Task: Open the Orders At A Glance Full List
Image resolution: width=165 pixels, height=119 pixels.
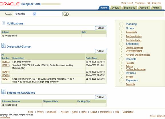Action: click(x=101, y=51)
